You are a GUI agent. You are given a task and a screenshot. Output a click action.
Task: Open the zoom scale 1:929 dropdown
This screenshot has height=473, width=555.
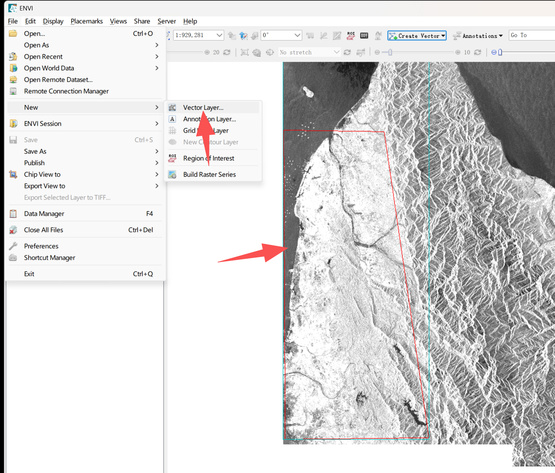(220, 35)
